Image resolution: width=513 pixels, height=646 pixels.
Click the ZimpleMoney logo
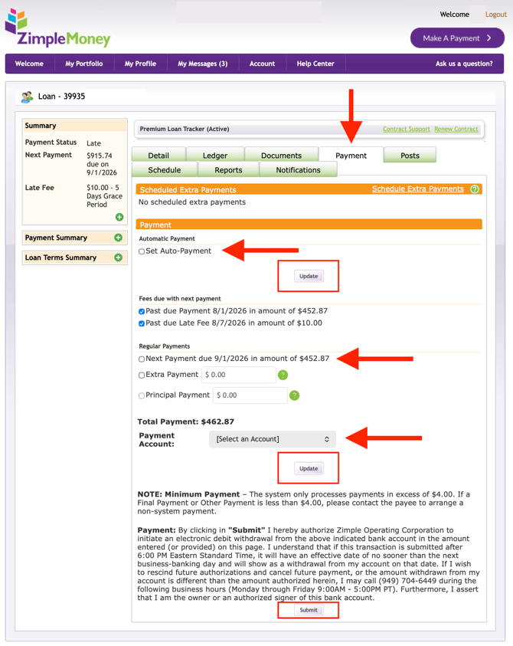pos(57,28)
